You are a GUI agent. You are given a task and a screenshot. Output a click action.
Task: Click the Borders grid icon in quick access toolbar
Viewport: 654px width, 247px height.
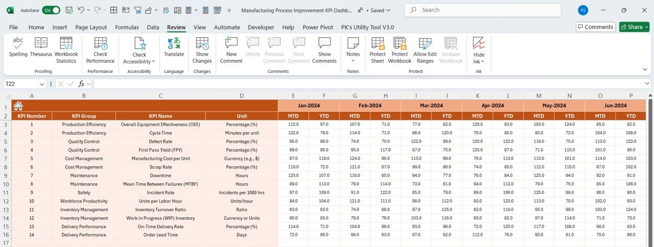click(113, 10)
